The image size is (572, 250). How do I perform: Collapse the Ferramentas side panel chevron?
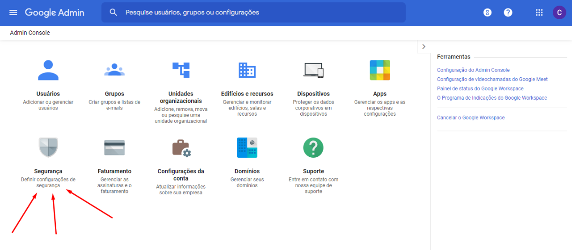(423, 47)
